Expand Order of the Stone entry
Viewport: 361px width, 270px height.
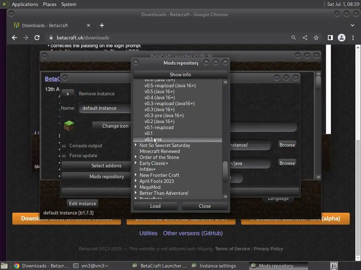pyautogui.click(x=136, y=157)
